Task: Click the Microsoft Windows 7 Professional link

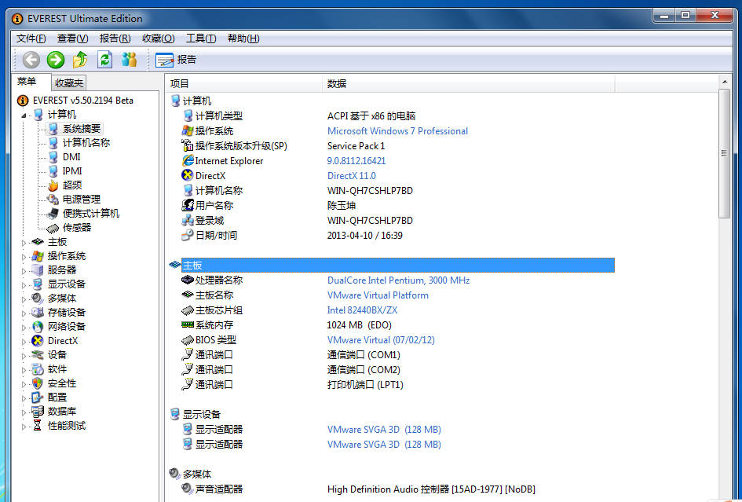Action: 397,131
